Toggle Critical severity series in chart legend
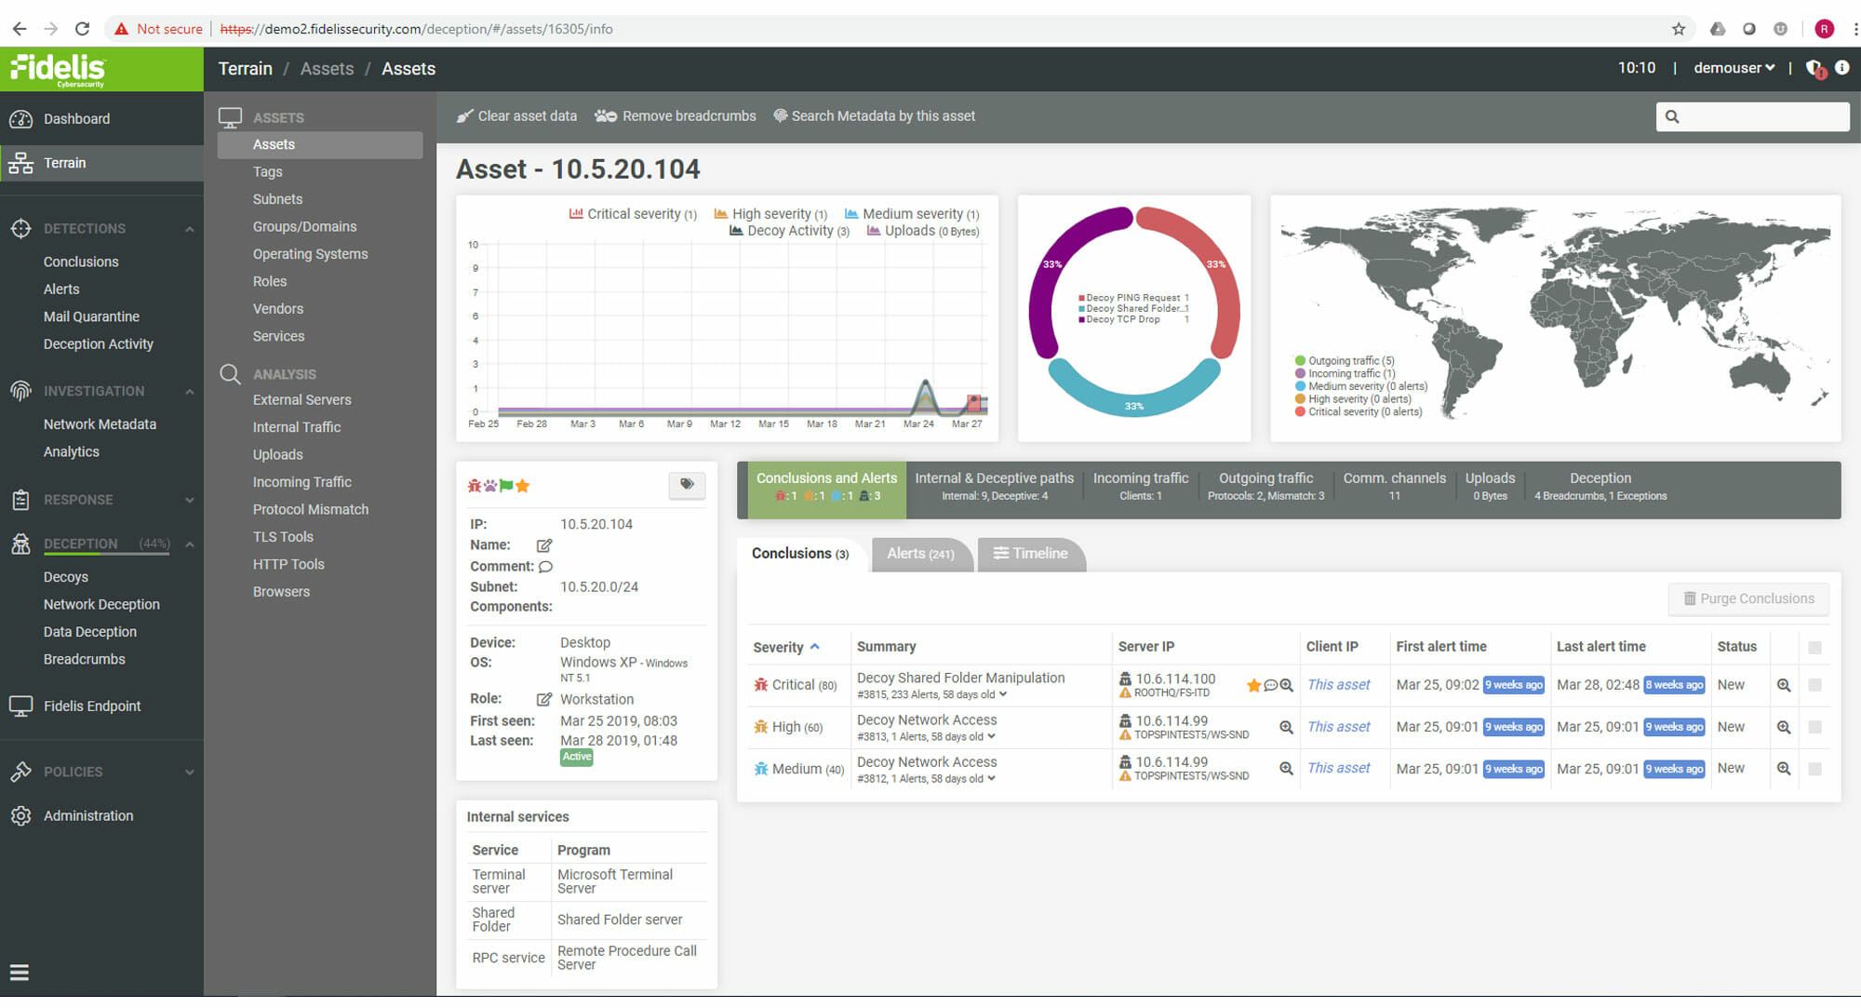This screenshot has width=1861, height=1008. coord(633,214)
